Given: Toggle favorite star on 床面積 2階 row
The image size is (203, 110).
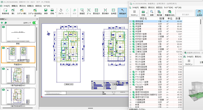Looking at the screenshot, I should pos(130,29).
